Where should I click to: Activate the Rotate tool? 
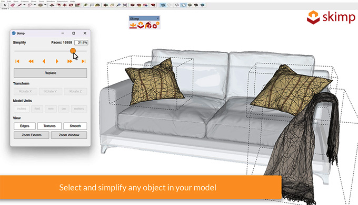pos(71,5)
